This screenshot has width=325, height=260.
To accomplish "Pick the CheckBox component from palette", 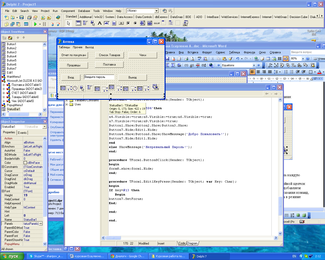I will [128, 23].
